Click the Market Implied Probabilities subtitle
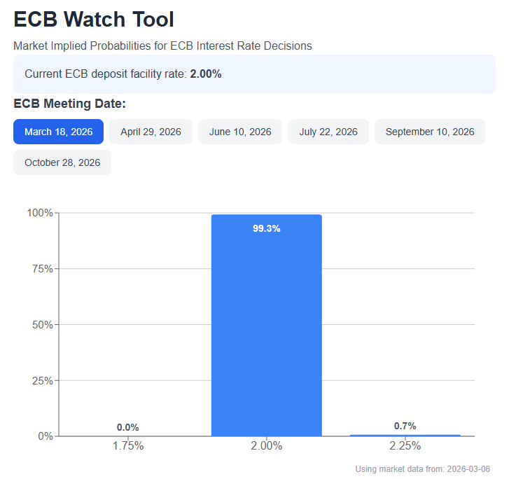The width and height of the screenshot is (509, 479). pos(162,46)
